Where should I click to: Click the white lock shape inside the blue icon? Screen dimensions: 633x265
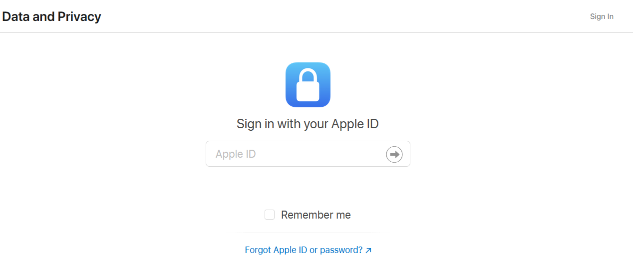pos(308,88)
